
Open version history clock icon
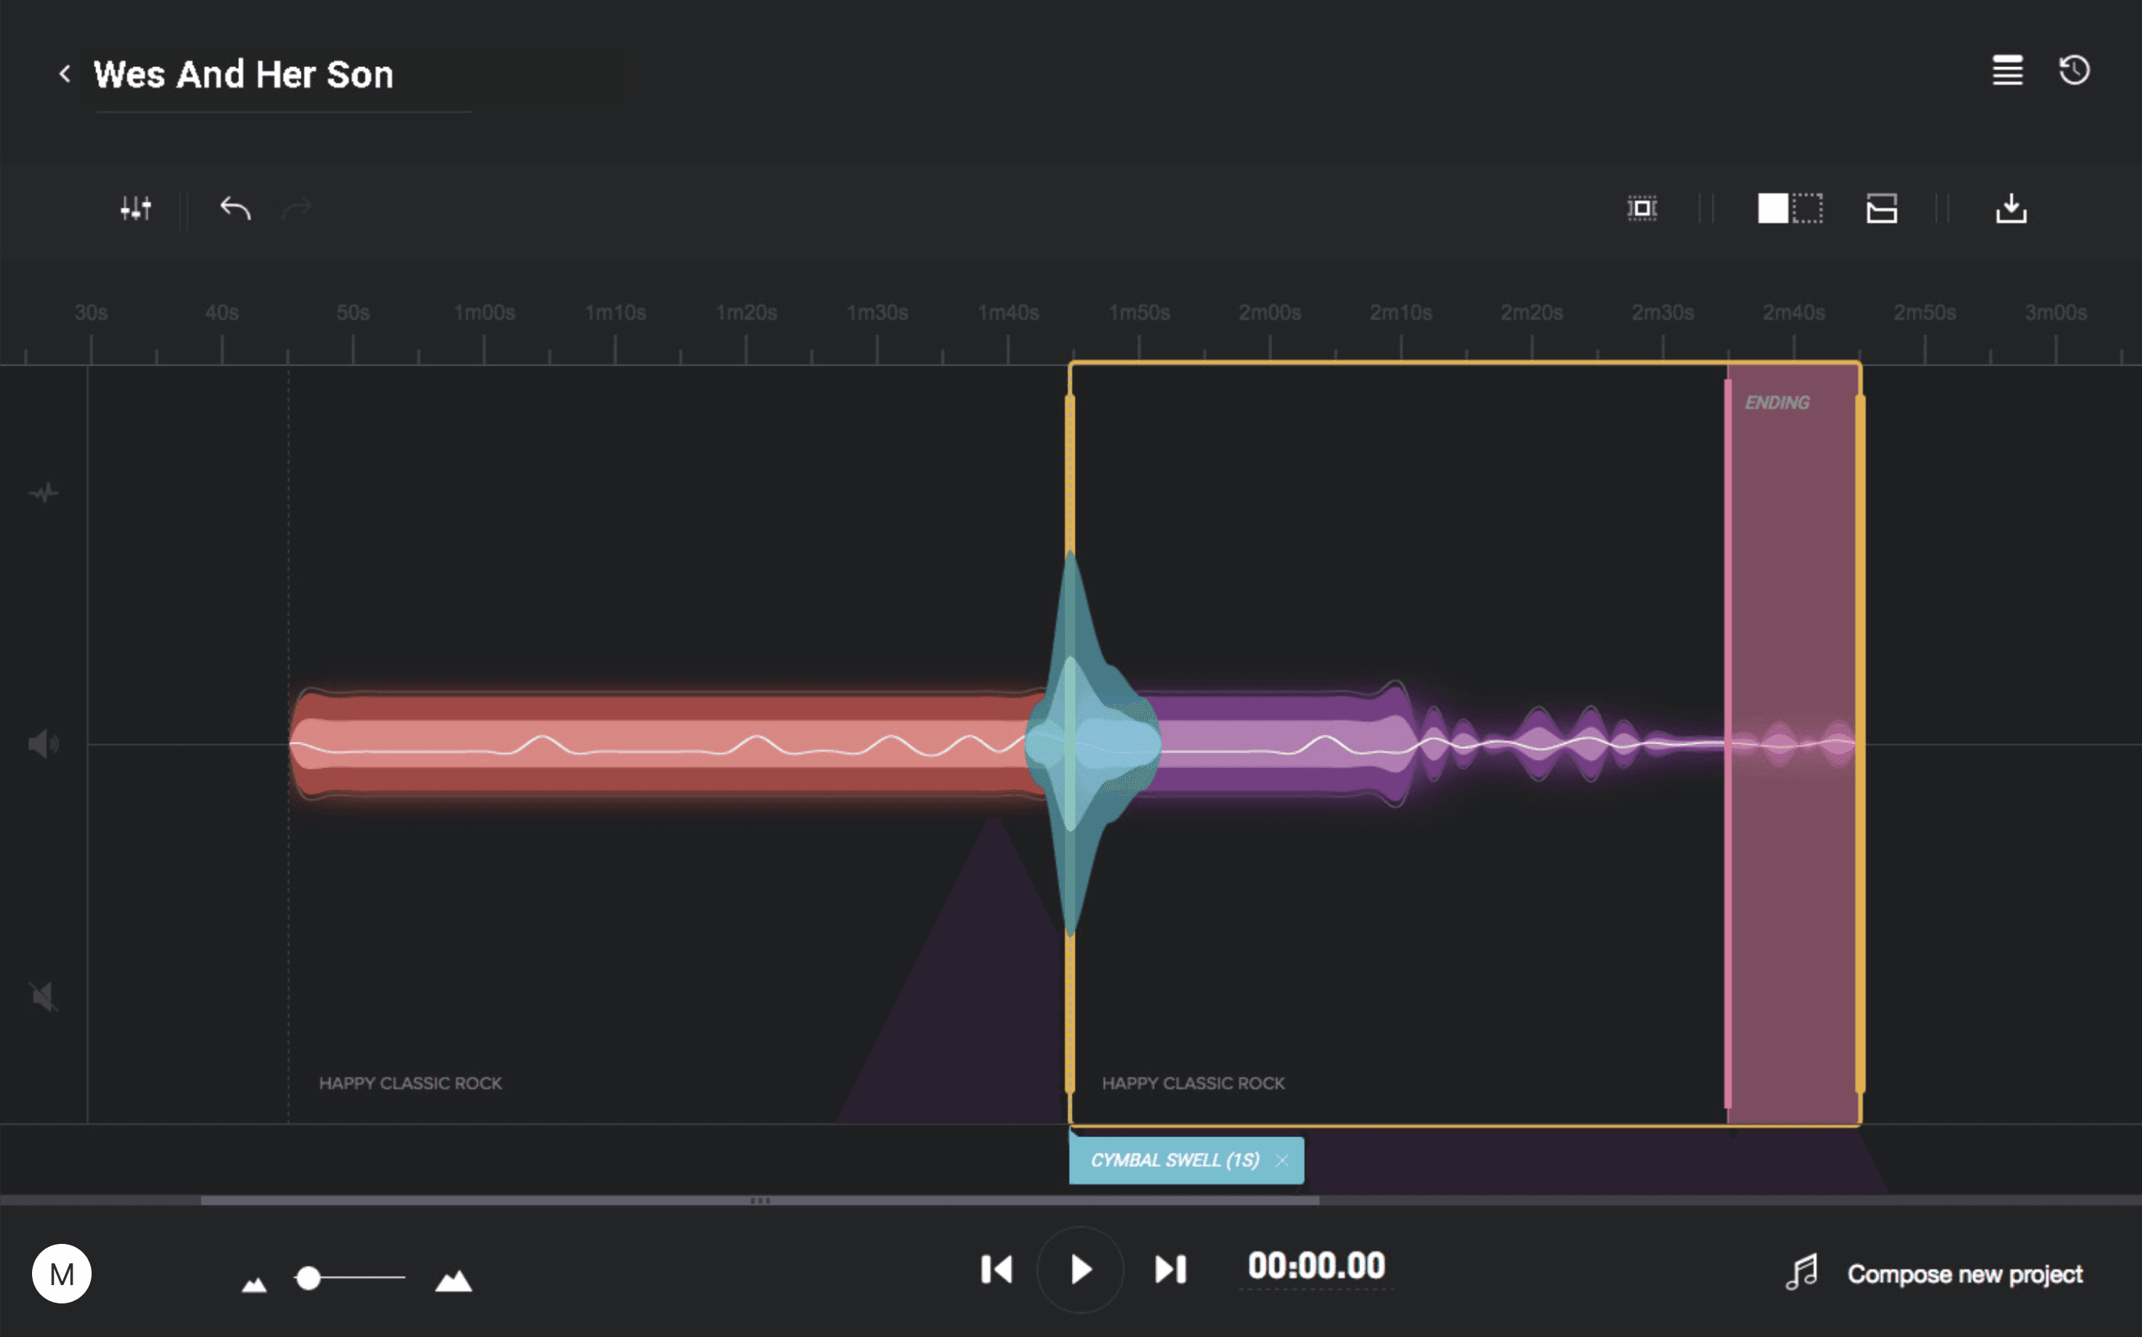coord(2074,70)
